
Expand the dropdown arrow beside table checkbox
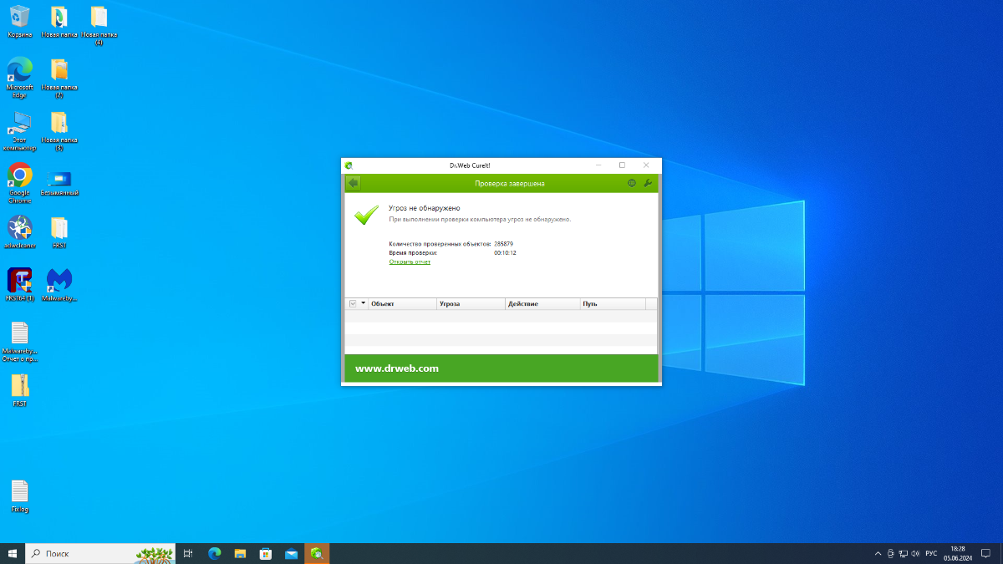(x=363, y=303)
